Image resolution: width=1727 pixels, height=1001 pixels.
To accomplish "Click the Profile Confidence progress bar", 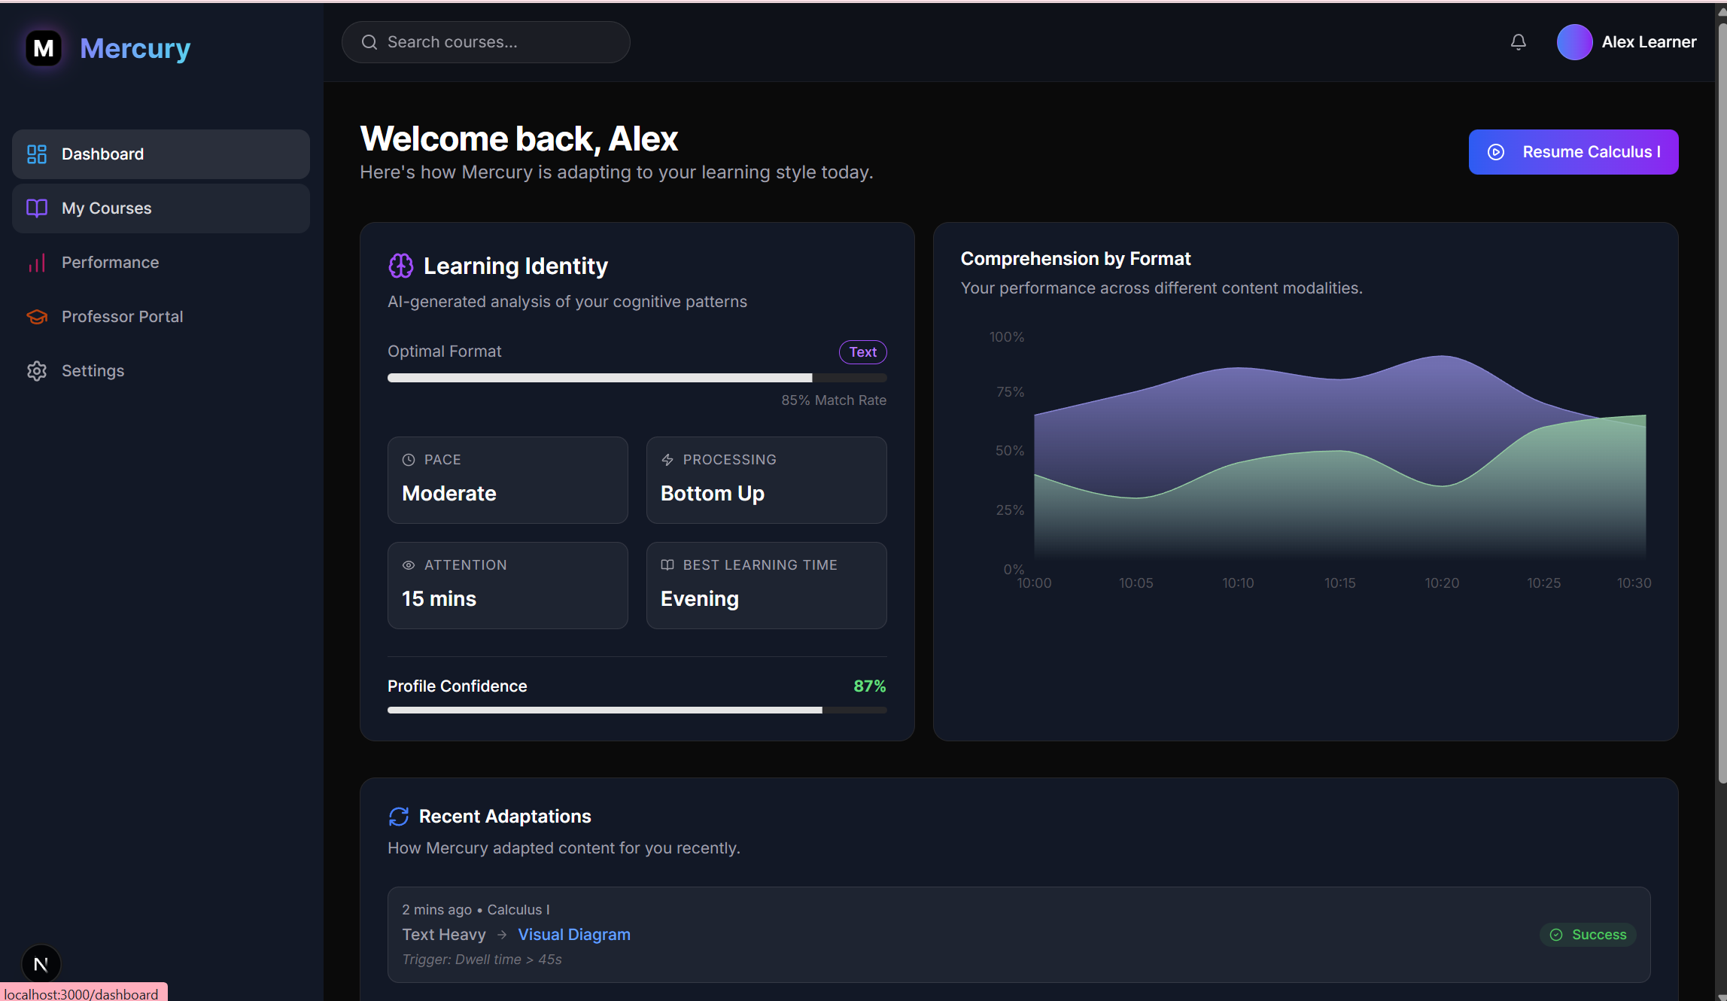I will click(x=637, y=710).
